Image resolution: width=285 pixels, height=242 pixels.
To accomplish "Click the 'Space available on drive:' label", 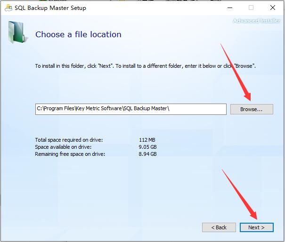I will tap(63, 147).
